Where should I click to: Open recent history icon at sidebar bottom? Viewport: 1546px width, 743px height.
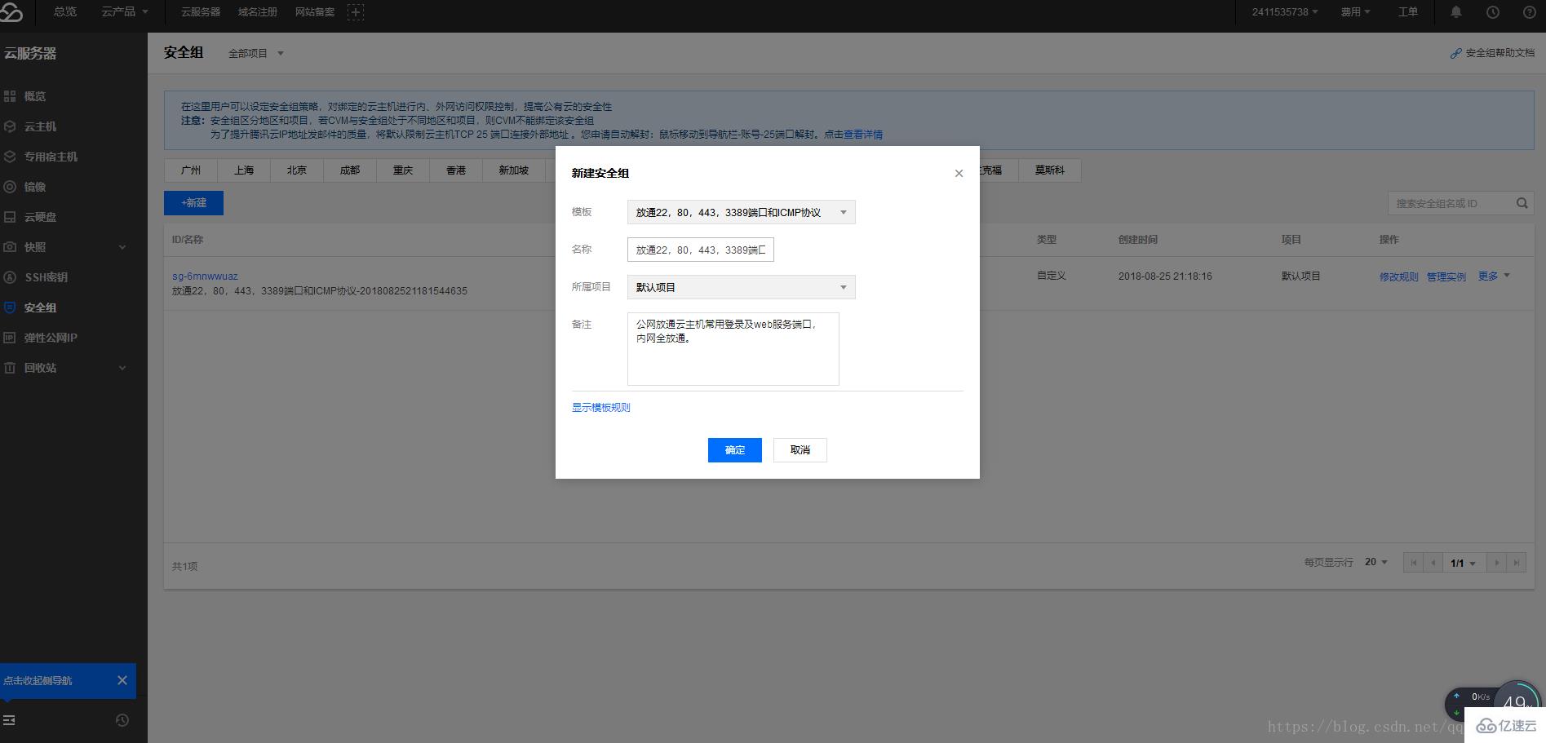pyautogui.click(x=122, y=720)
